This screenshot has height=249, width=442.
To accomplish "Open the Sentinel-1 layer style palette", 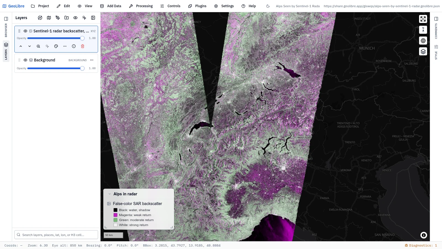I will pyautogui.click(x=56, y=46).
